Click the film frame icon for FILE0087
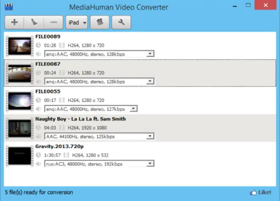Viewport: 280px width, 201px height. 62,72
